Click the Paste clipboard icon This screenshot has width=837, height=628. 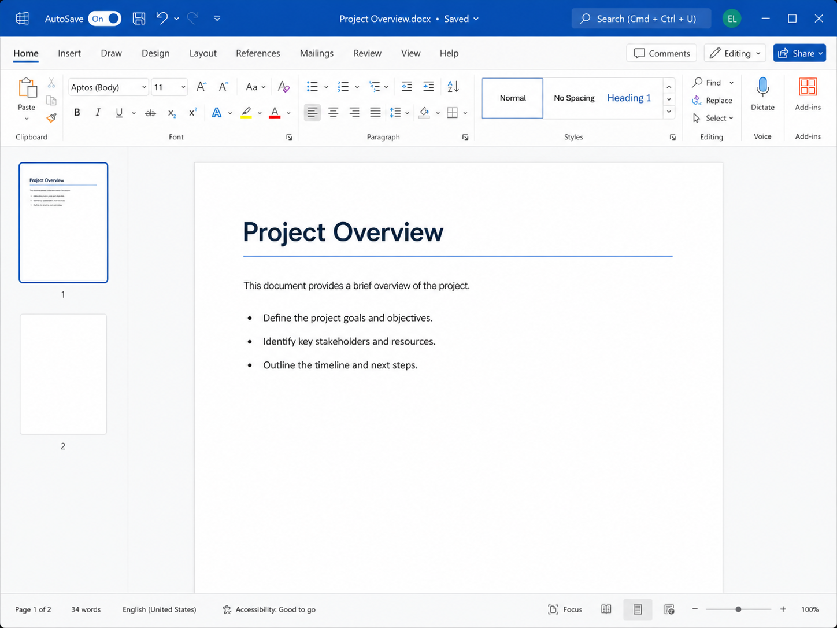[x=27, y=88]
